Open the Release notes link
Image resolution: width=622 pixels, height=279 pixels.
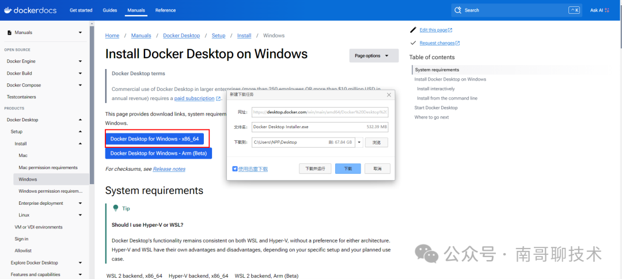(x=169, y=169)
